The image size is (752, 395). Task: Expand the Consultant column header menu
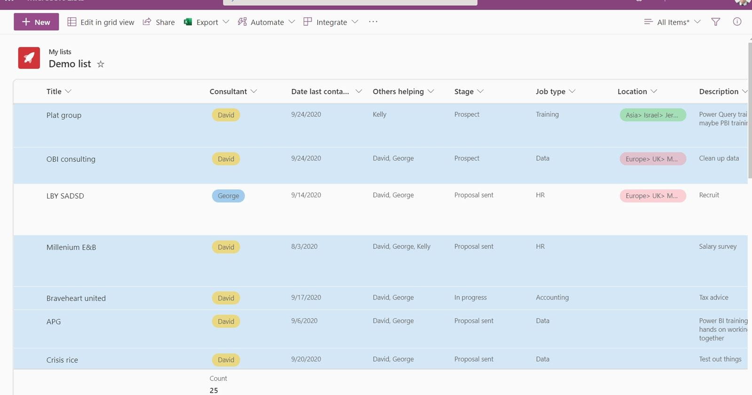tap(233, 92)
